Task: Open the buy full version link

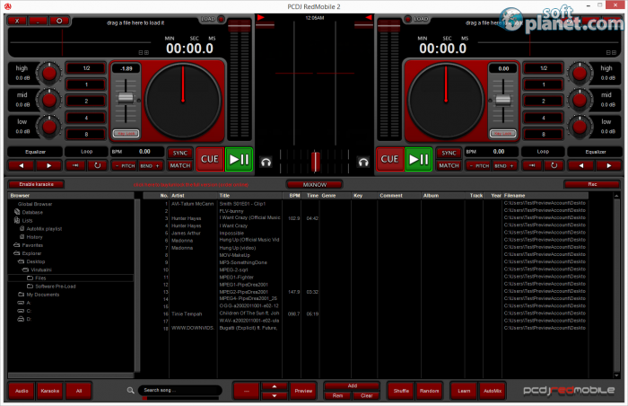Action: [190, 184]
